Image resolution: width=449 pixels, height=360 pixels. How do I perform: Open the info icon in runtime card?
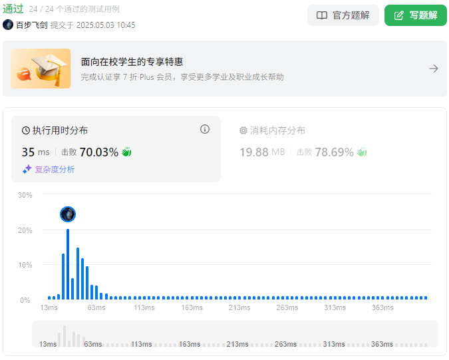coord(204,129)
